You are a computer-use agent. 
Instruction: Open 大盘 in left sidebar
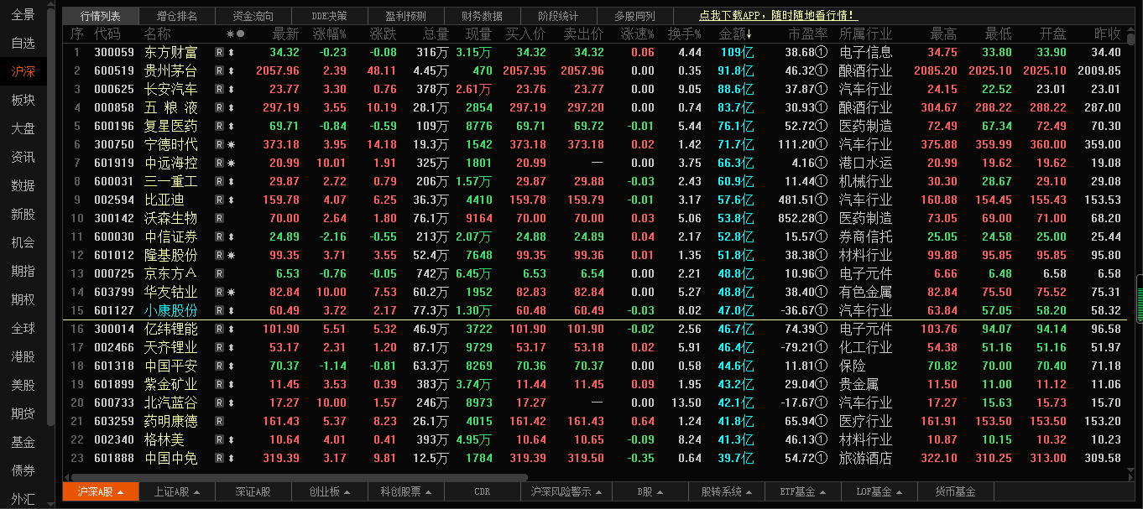point(23,128)
